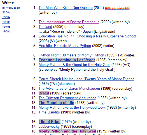Open the Brazil film link

[x=44, y=93]
